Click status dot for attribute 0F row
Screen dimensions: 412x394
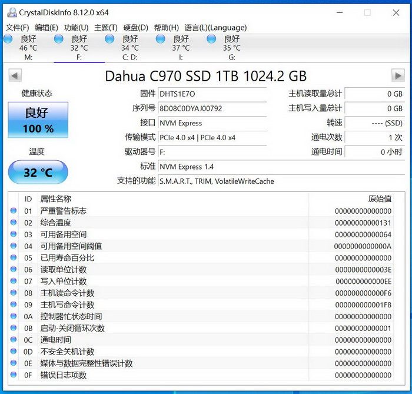pos(14,375)
